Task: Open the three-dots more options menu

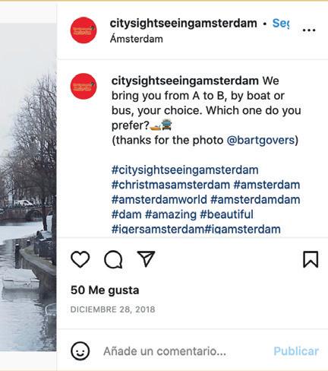Action: click(x=309, y=30)
